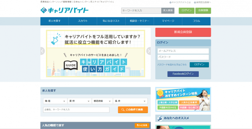Click the 未経験・初心者OK tag
The image size is (252, 129).
click(189, 107)
